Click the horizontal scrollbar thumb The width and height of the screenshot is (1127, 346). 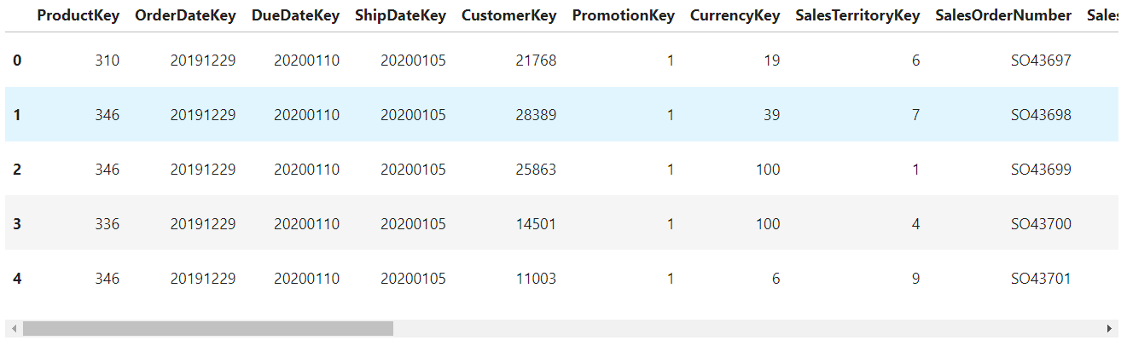(x=207, y=328)
